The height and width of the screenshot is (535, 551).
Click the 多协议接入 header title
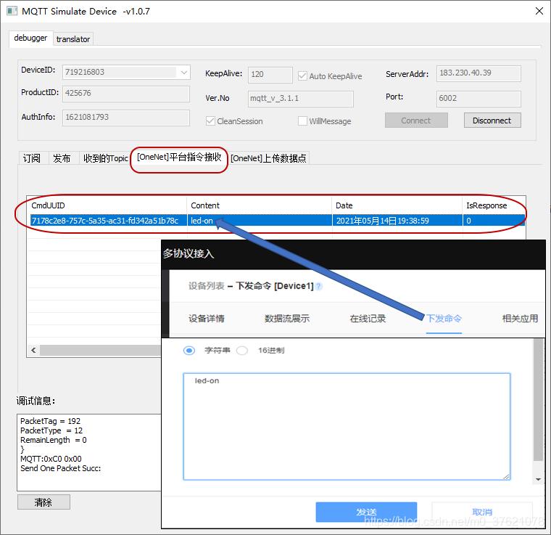[188, 253]
